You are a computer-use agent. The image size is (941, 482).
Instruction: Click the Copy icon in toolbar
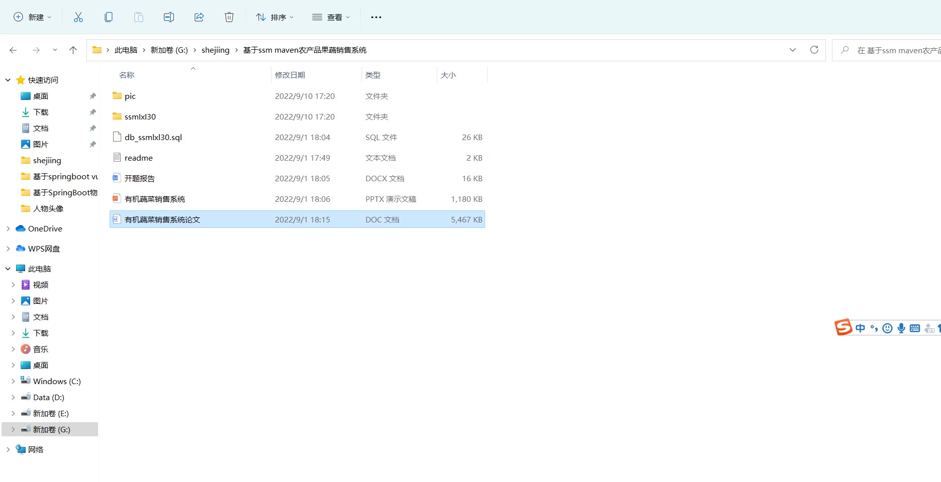[109, 17]
